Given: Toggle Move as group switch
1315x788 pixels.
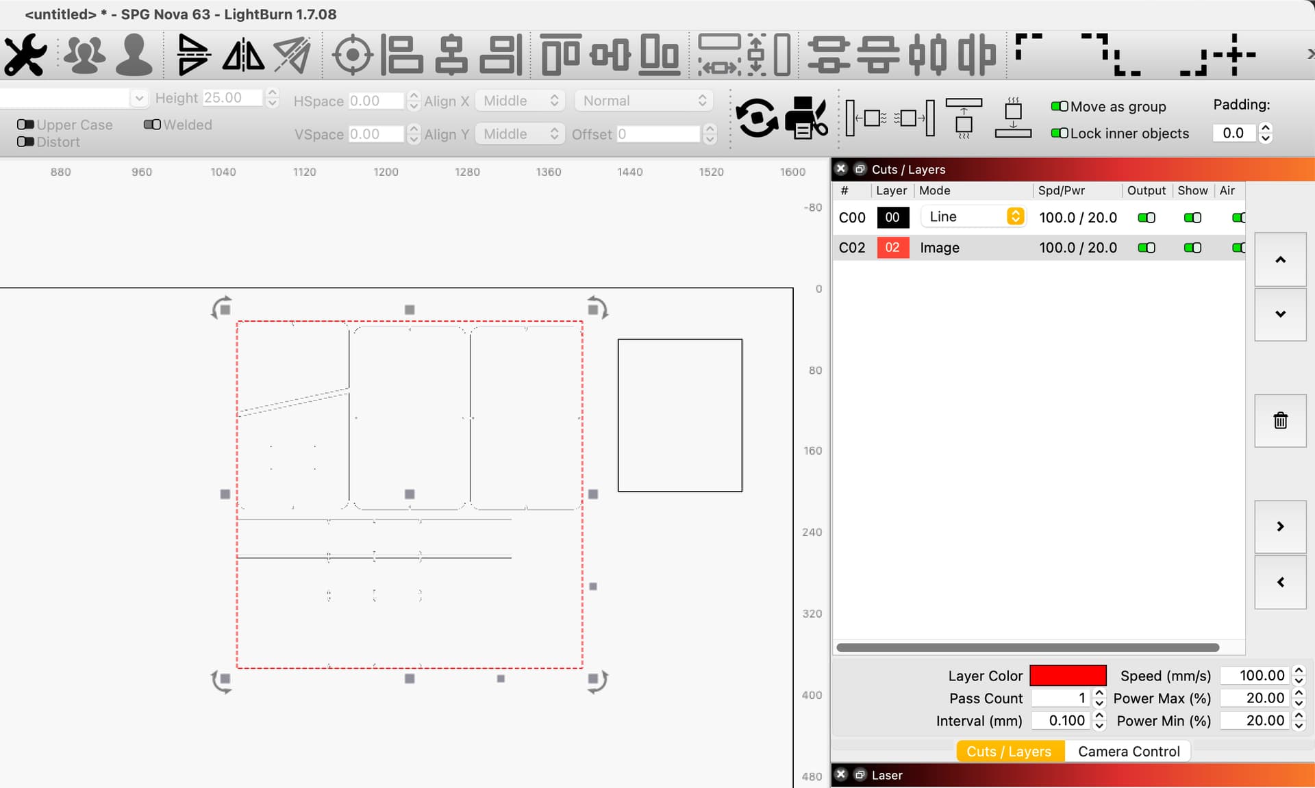Looking at the screenshot, I should coord(1060,106).
